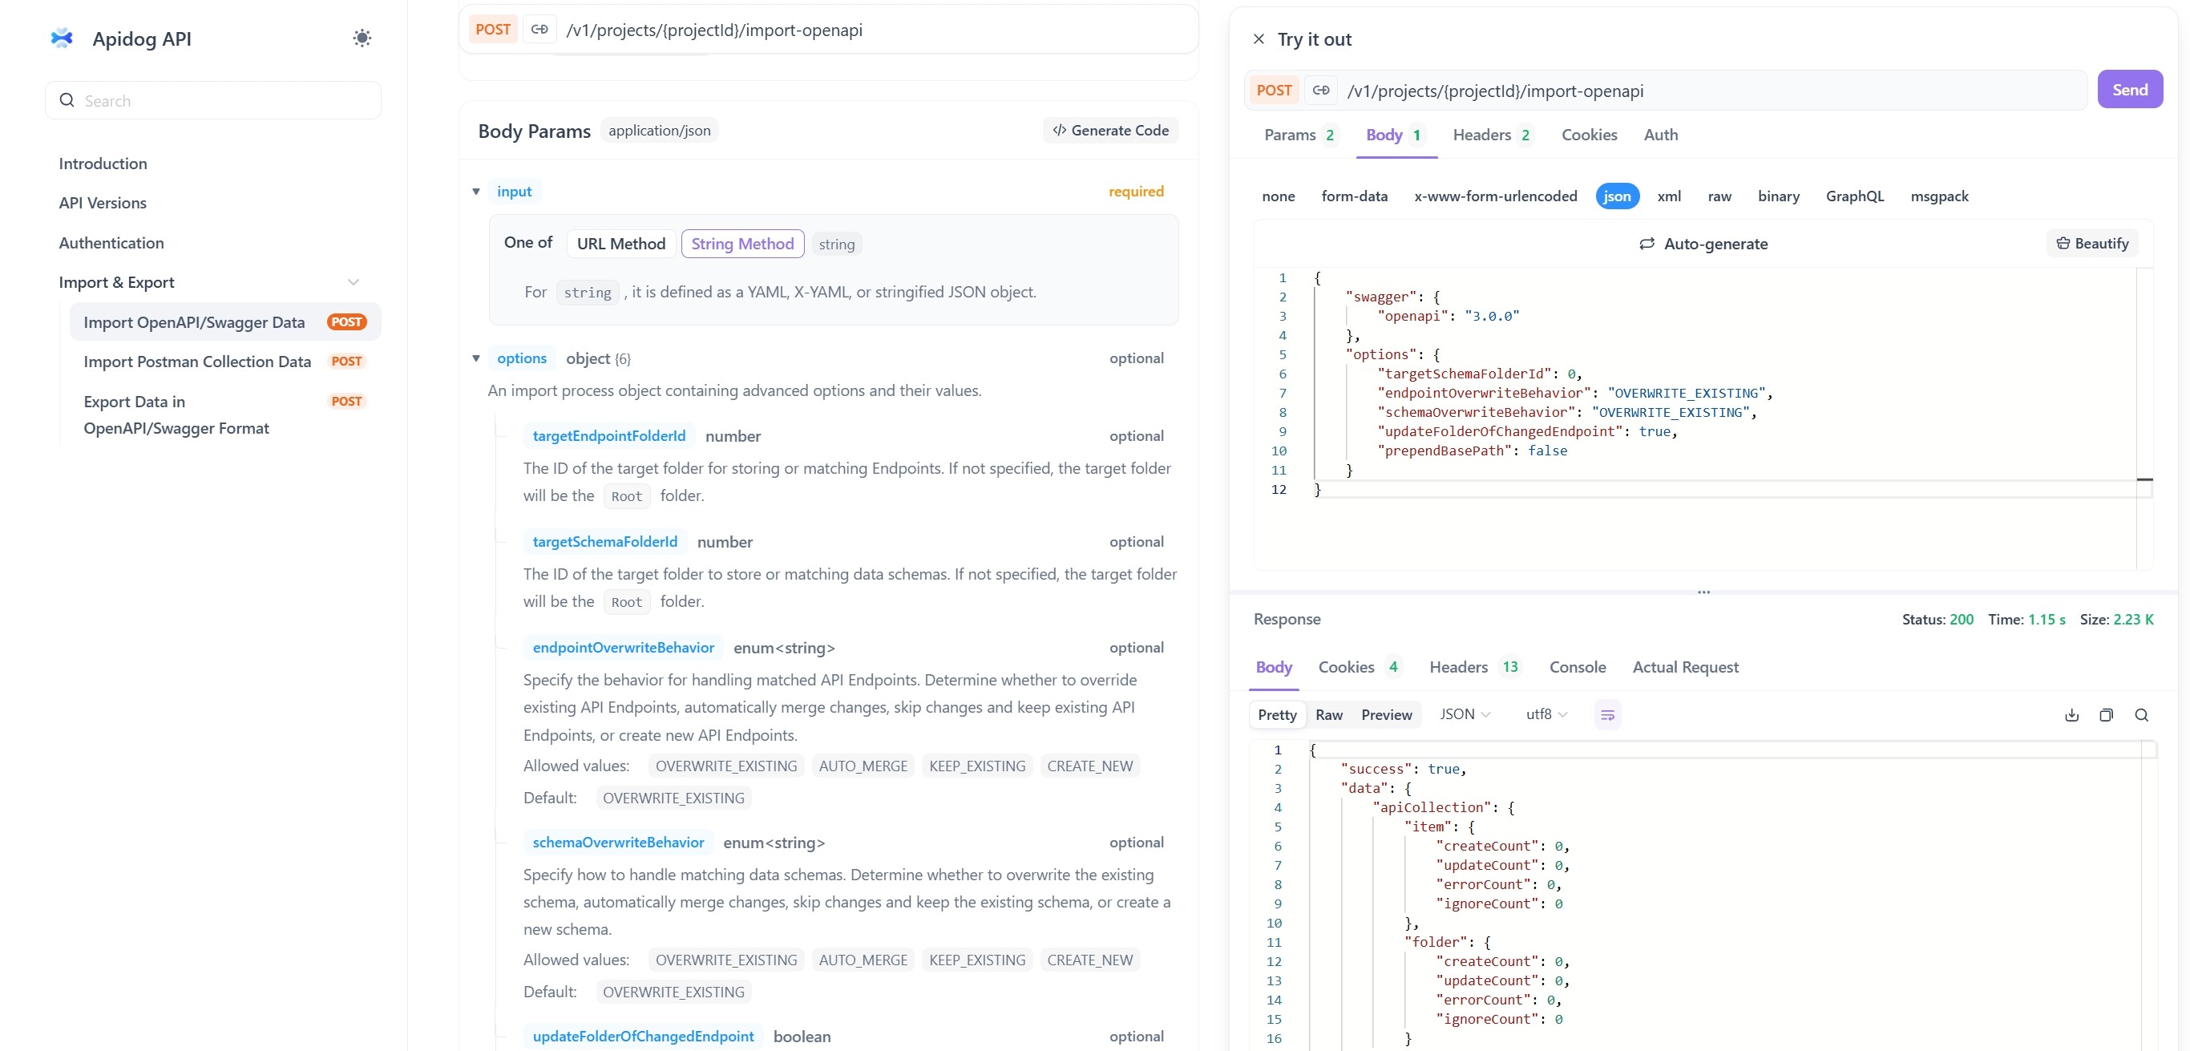The width and height of the screenshot is (2190, 1051).
Task: Switch to response Cookies tab
Action: 1360,668
